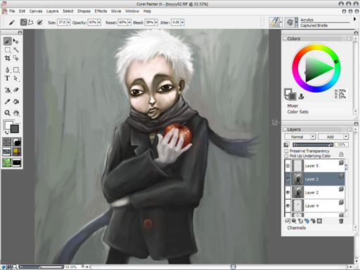Image resolution: width=360 pixels, height=270 pixels.
Task: Enable Preserve Transparency checkbox
Action: [286, 151]
